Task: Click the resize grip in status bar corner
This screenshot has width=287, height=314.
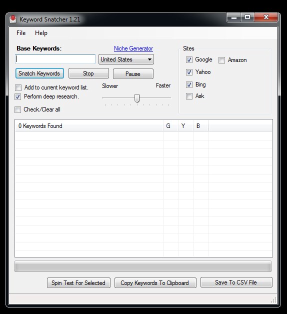Action: click(273, 300)
